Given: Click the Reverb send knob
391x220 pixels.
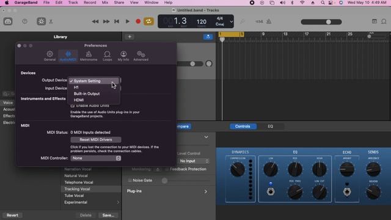Looking at the screenshot, I should [373, 193].
